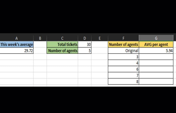176x113 pixels.
Task: Click the cell with value 30
Action: point(84,44)
